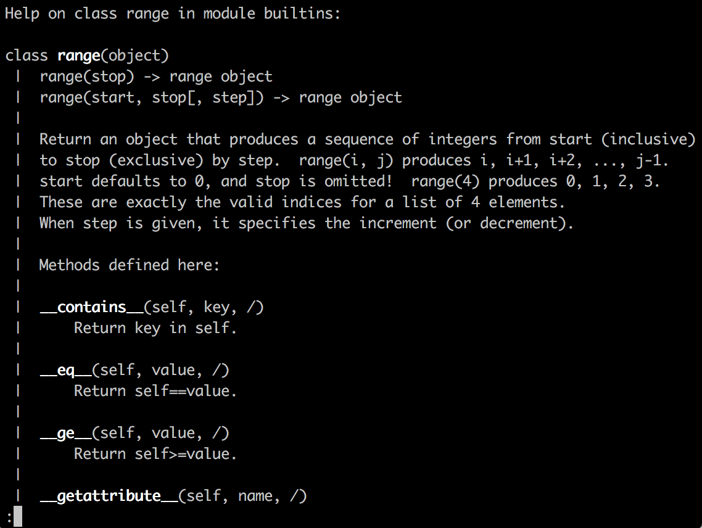
Task: Click the 'Help on class range' header line
Action: click(173, 14)
